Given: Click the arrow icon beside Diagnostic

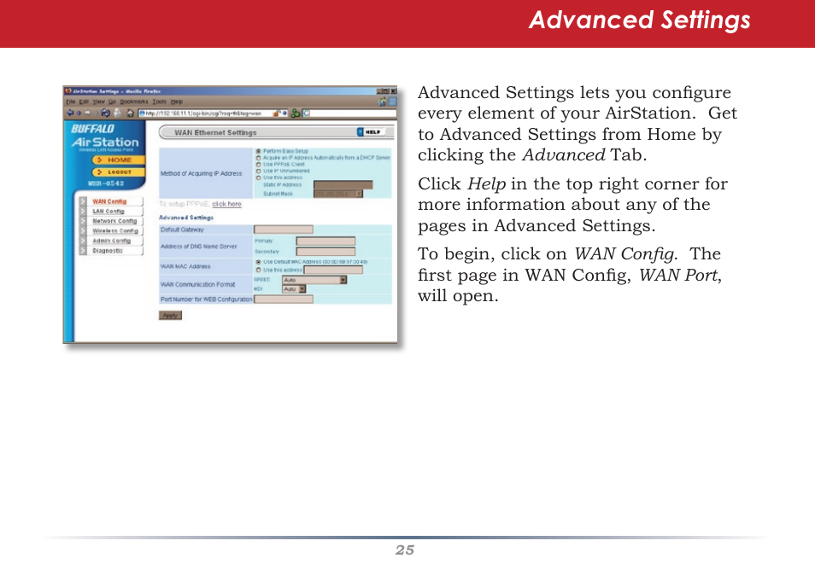Looking at the screenshot, I should tap(83, 251).
